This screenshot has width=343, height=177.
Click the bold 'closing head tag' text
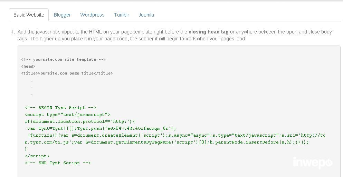[x=208, y=32]
